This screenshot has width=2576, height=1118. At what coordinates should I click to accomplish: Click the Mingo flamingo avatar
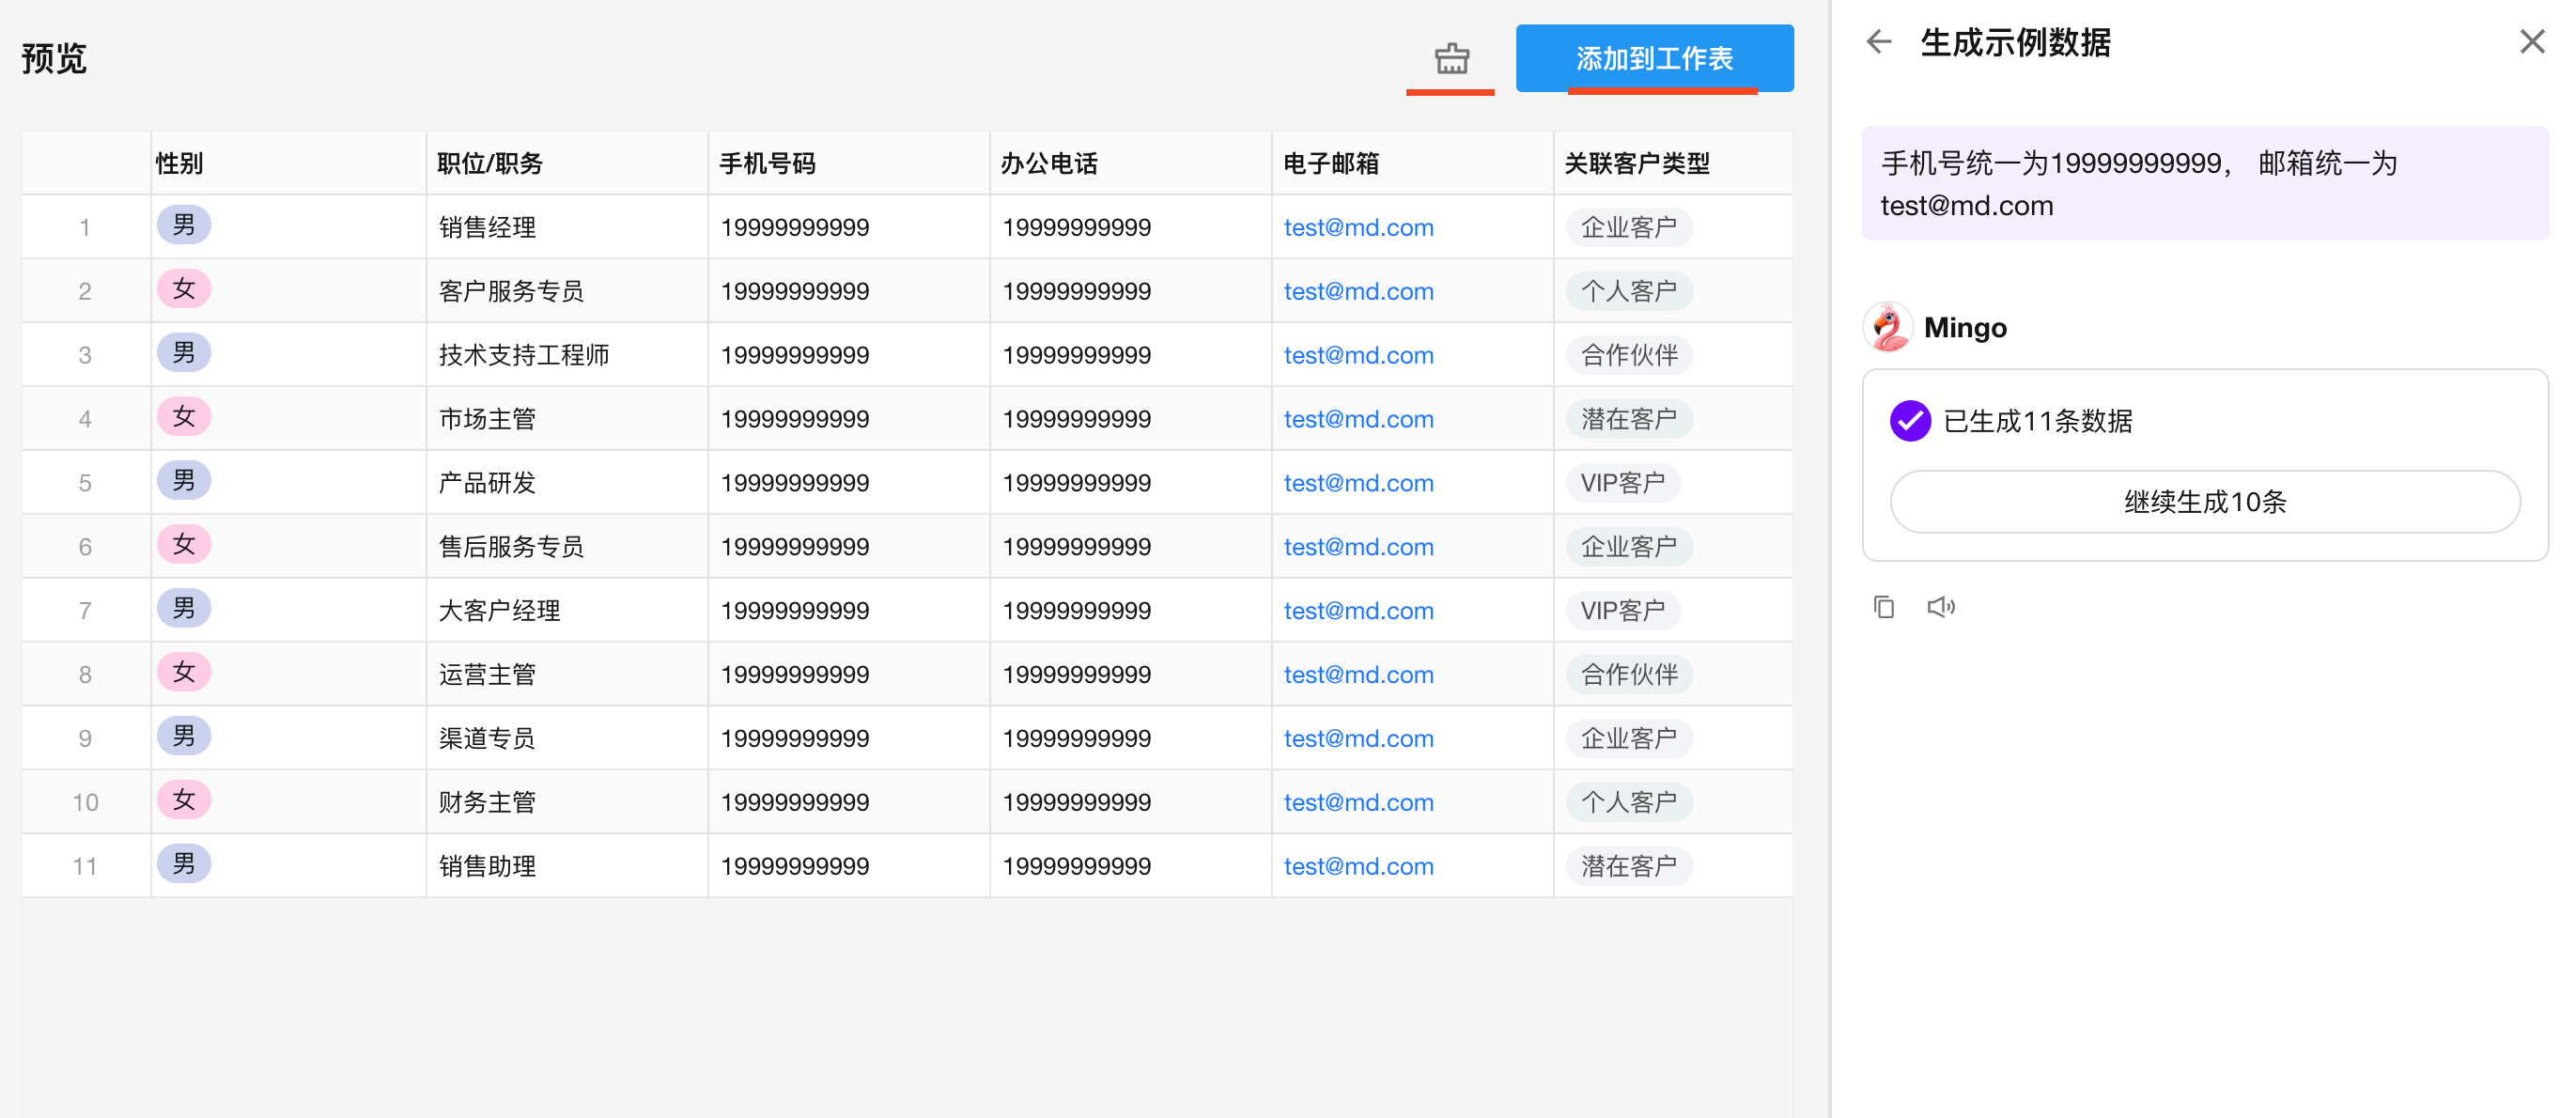coord(1888,327)
